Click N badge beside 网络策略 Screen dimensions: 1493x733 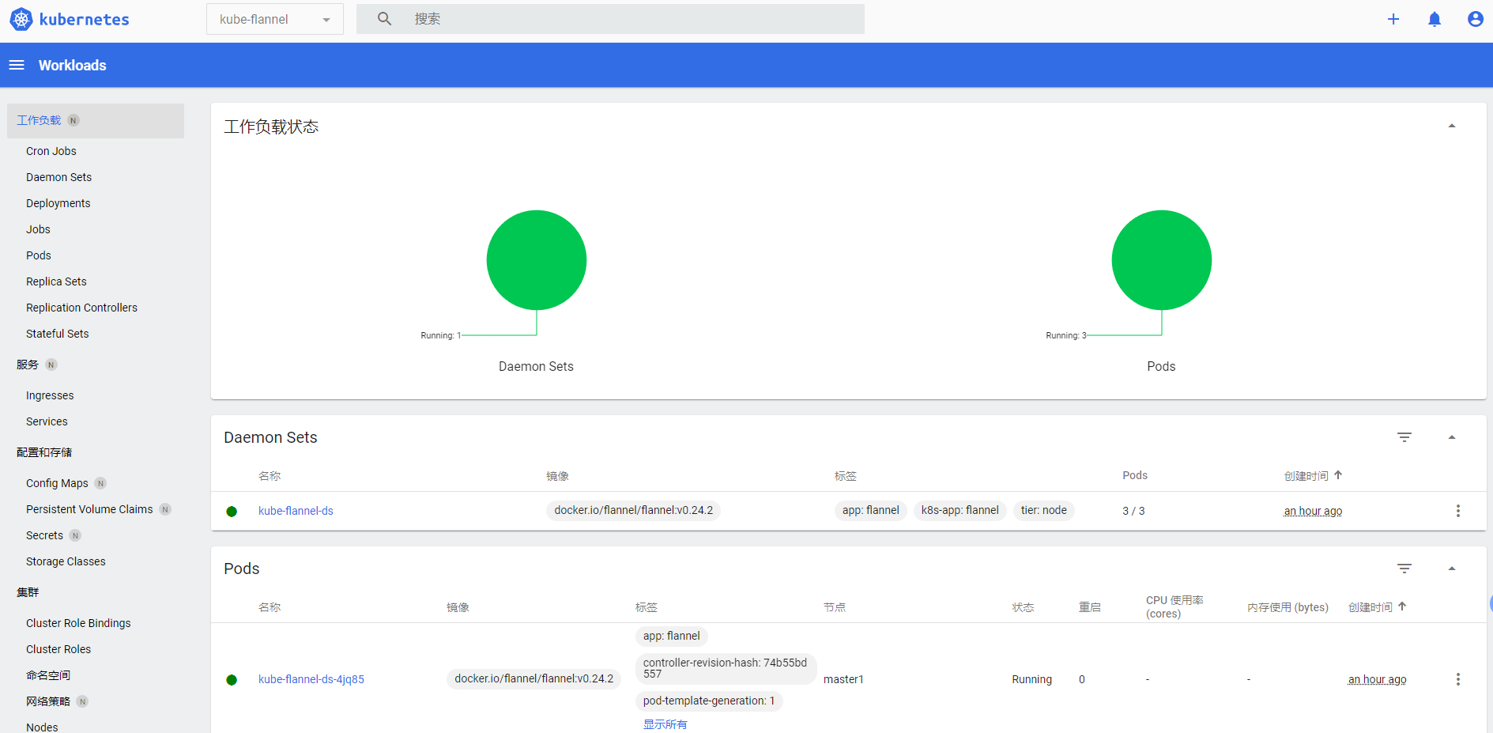pos(82,701)
